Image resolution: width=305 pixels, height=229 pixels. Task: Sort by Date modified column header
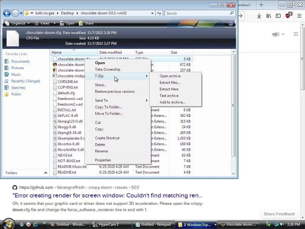[x=116, y=52]
